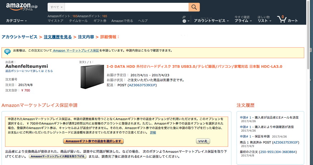
Task: Open ヘルプ in the navigation bar
Action: point(143,21)
